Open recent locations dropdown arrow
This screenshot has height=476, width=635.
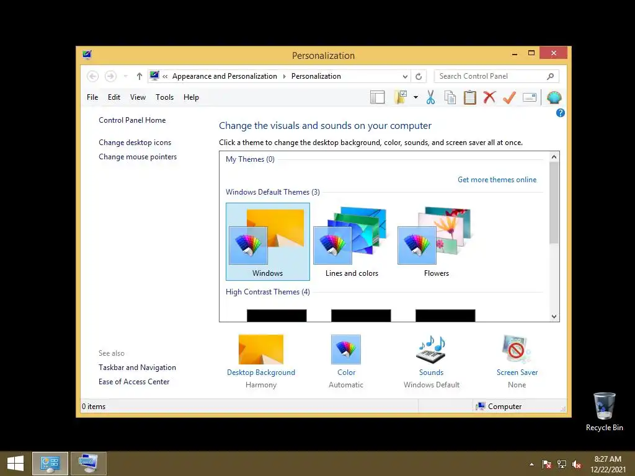pyautogui.click(x=125, y=76)
